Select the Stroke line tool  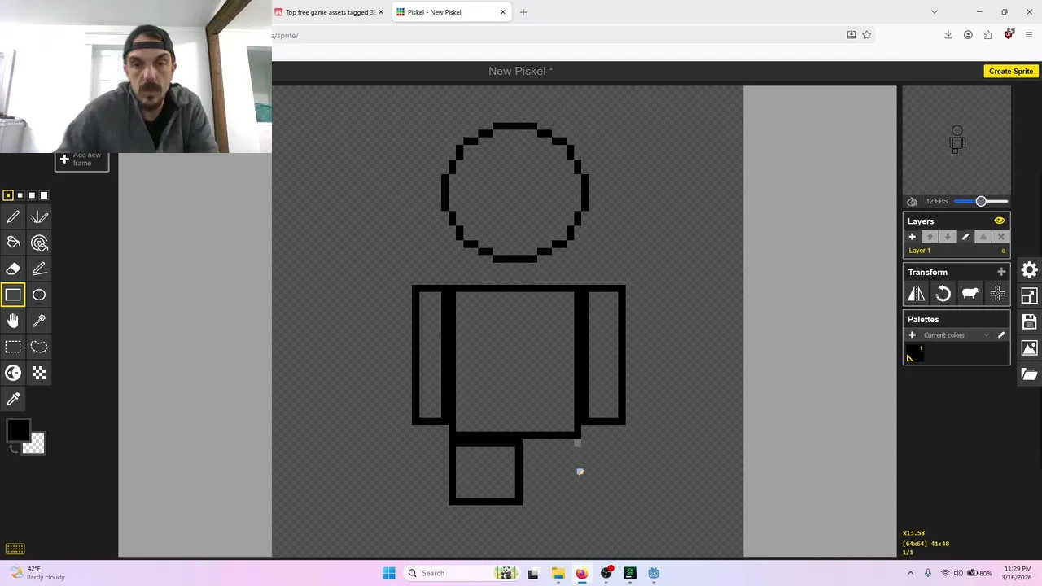tap(39, 269)
